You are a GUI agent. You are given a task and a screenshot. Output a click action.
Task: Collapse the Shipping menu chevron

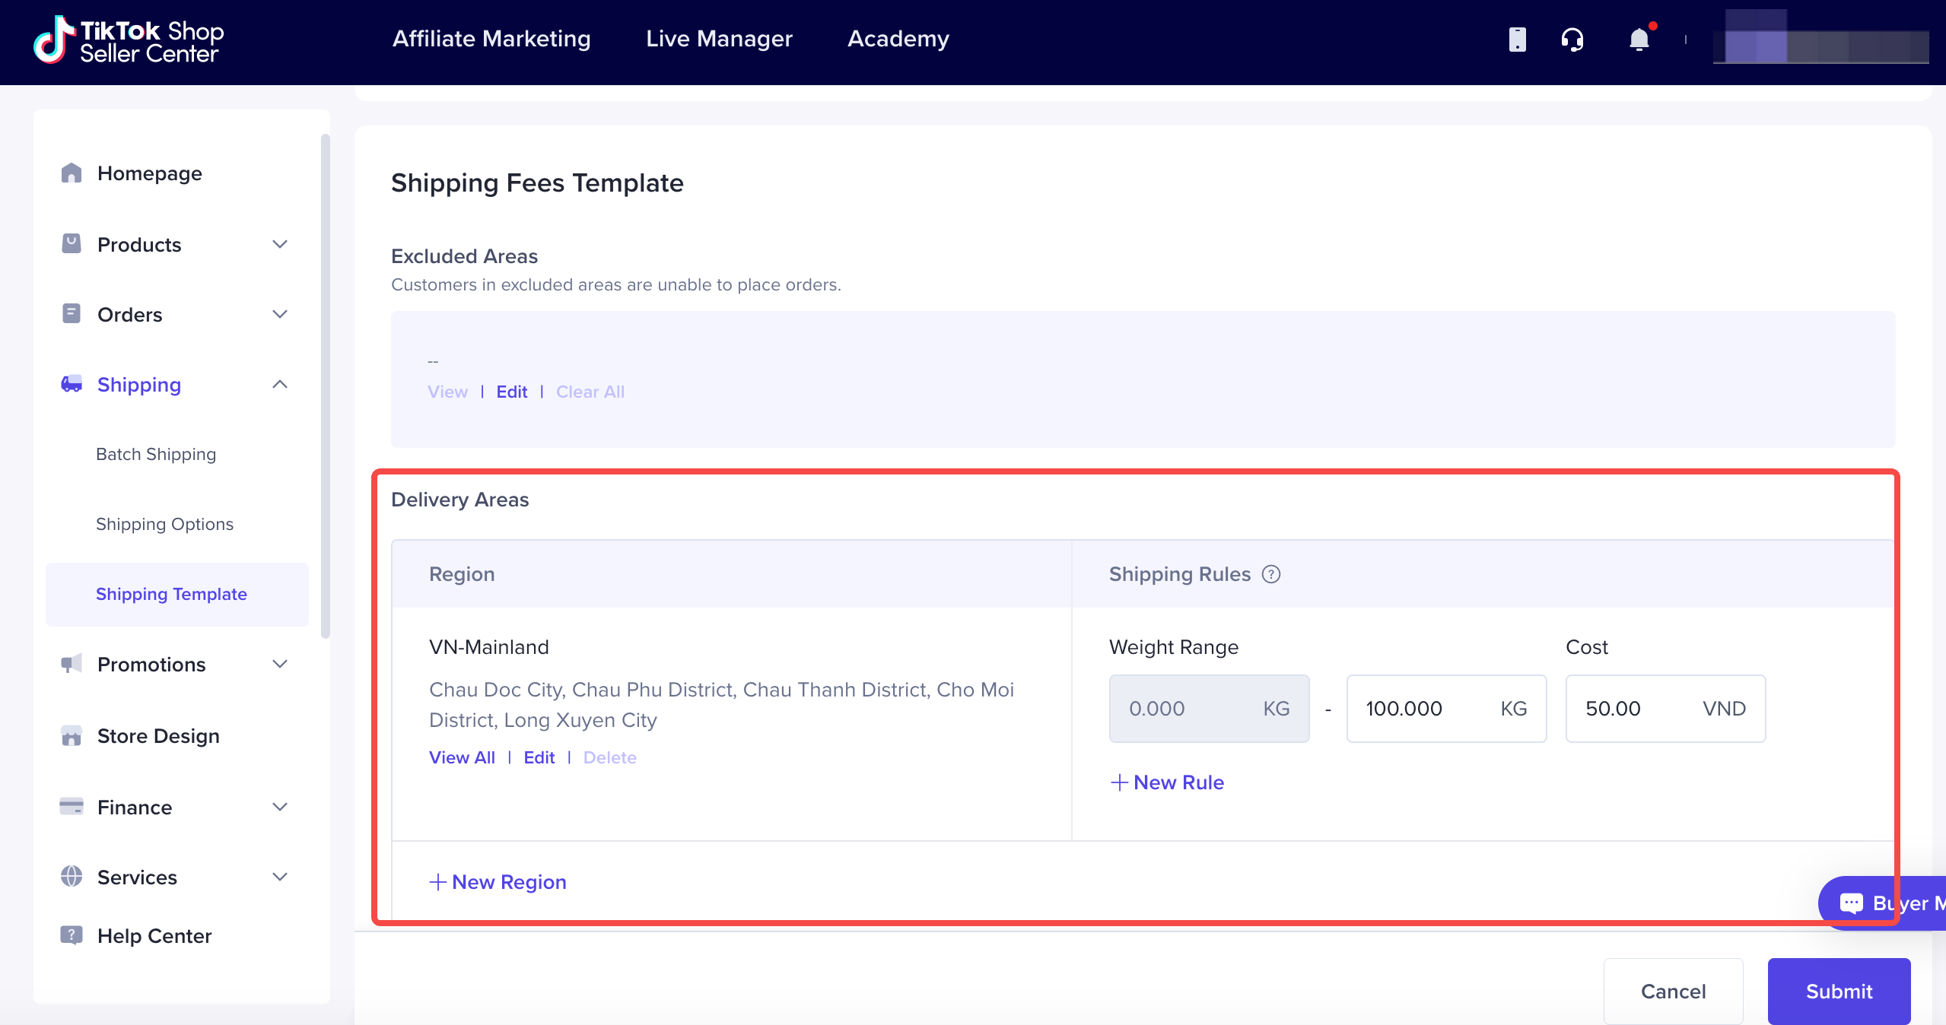(x=280, y=384)
